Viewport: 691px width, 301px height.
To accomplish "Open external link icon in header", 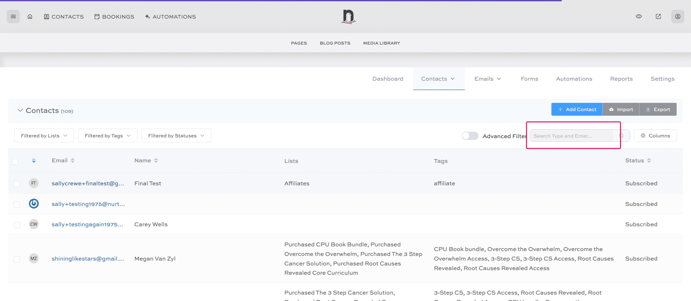I will (658, 16).
